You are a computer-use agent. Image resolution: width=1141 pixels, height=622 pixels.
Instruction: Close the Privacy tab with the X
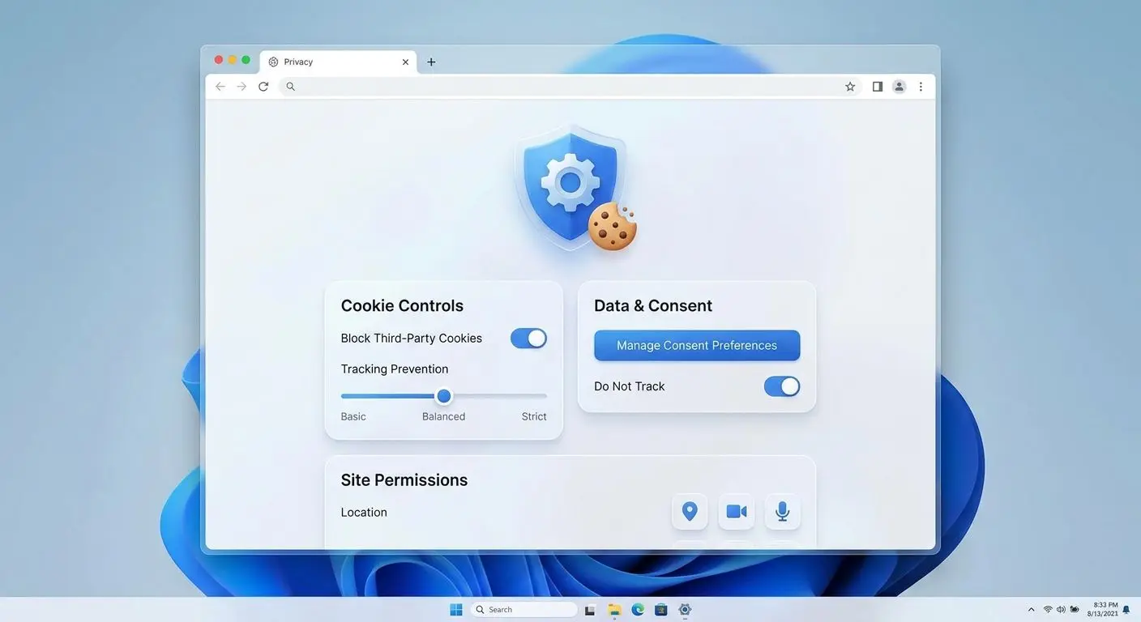click(405, 62)
